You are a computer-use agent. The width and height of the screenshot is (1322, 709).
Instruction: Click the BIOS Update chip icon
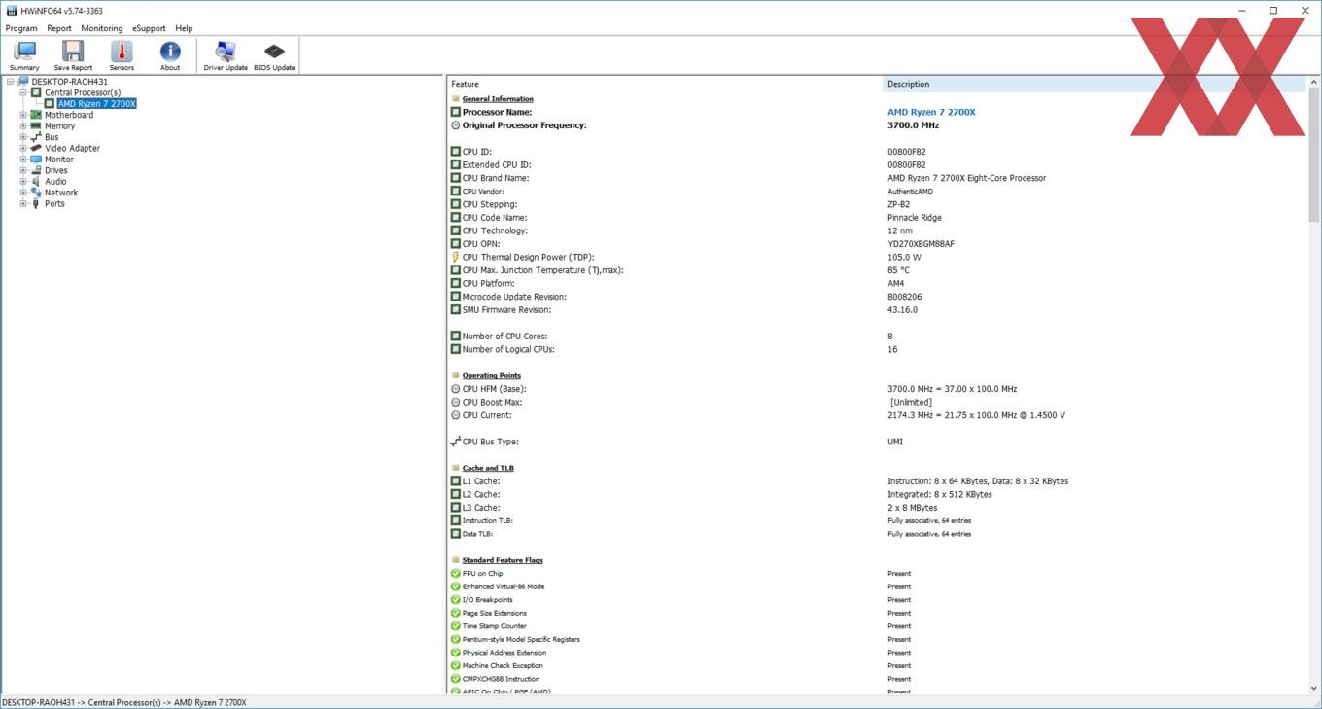(x=274, y=55)
